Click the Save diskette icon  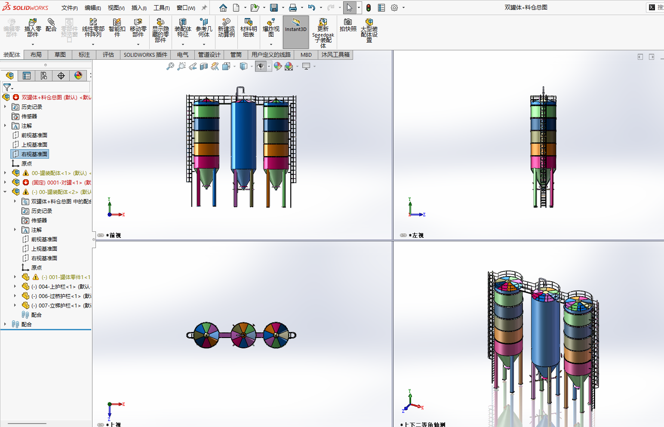pos(274,8)
